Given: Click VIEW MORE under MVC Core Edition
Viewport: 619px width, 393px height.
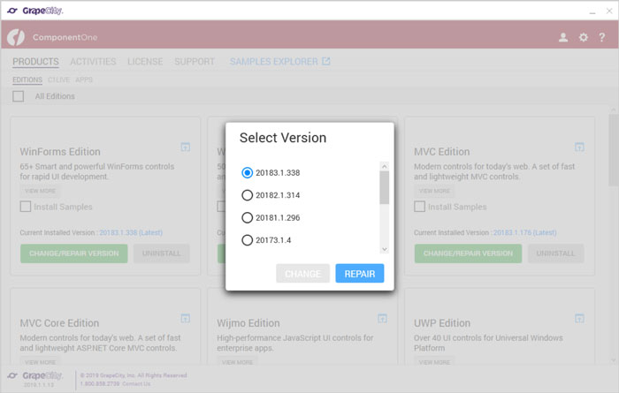Looking at the screenshot, I should pyautogui.click(x=41, y=362).
